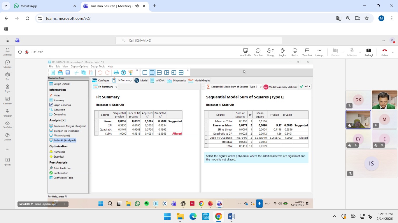Image resolution: width=398 pixels, height=223 pixels.
Task: Open the Reaksi emoji reactions
Action: pyautogui.click(x=295, y=52)
